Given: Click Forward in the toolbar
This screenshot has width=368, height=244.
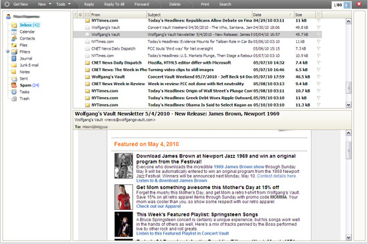Looking at the screenshot, I should coord(142,4).
